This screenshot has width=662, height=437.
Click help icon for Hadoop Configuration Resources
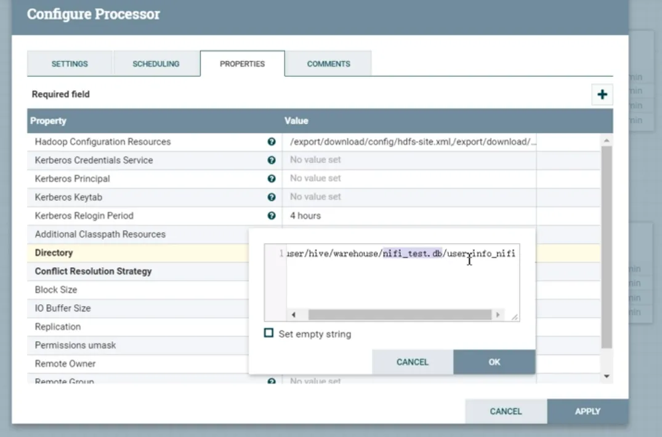(x=272, y=142)
